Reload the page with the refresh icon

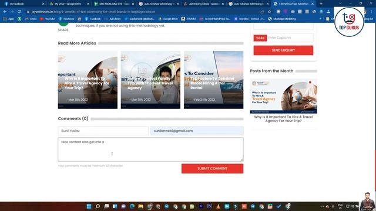[19, 12]
